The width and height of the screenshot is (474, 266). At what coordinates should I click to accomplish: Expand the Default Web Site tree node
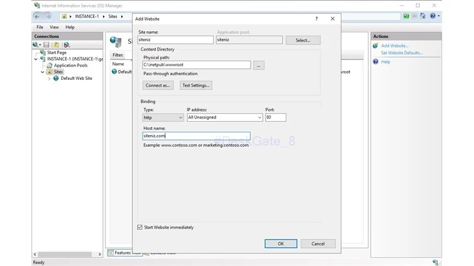click(x=49, y=79)
